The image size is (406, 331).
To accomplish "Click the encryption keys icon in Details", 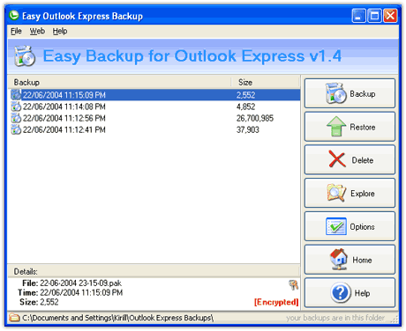I will pos(293,284).
